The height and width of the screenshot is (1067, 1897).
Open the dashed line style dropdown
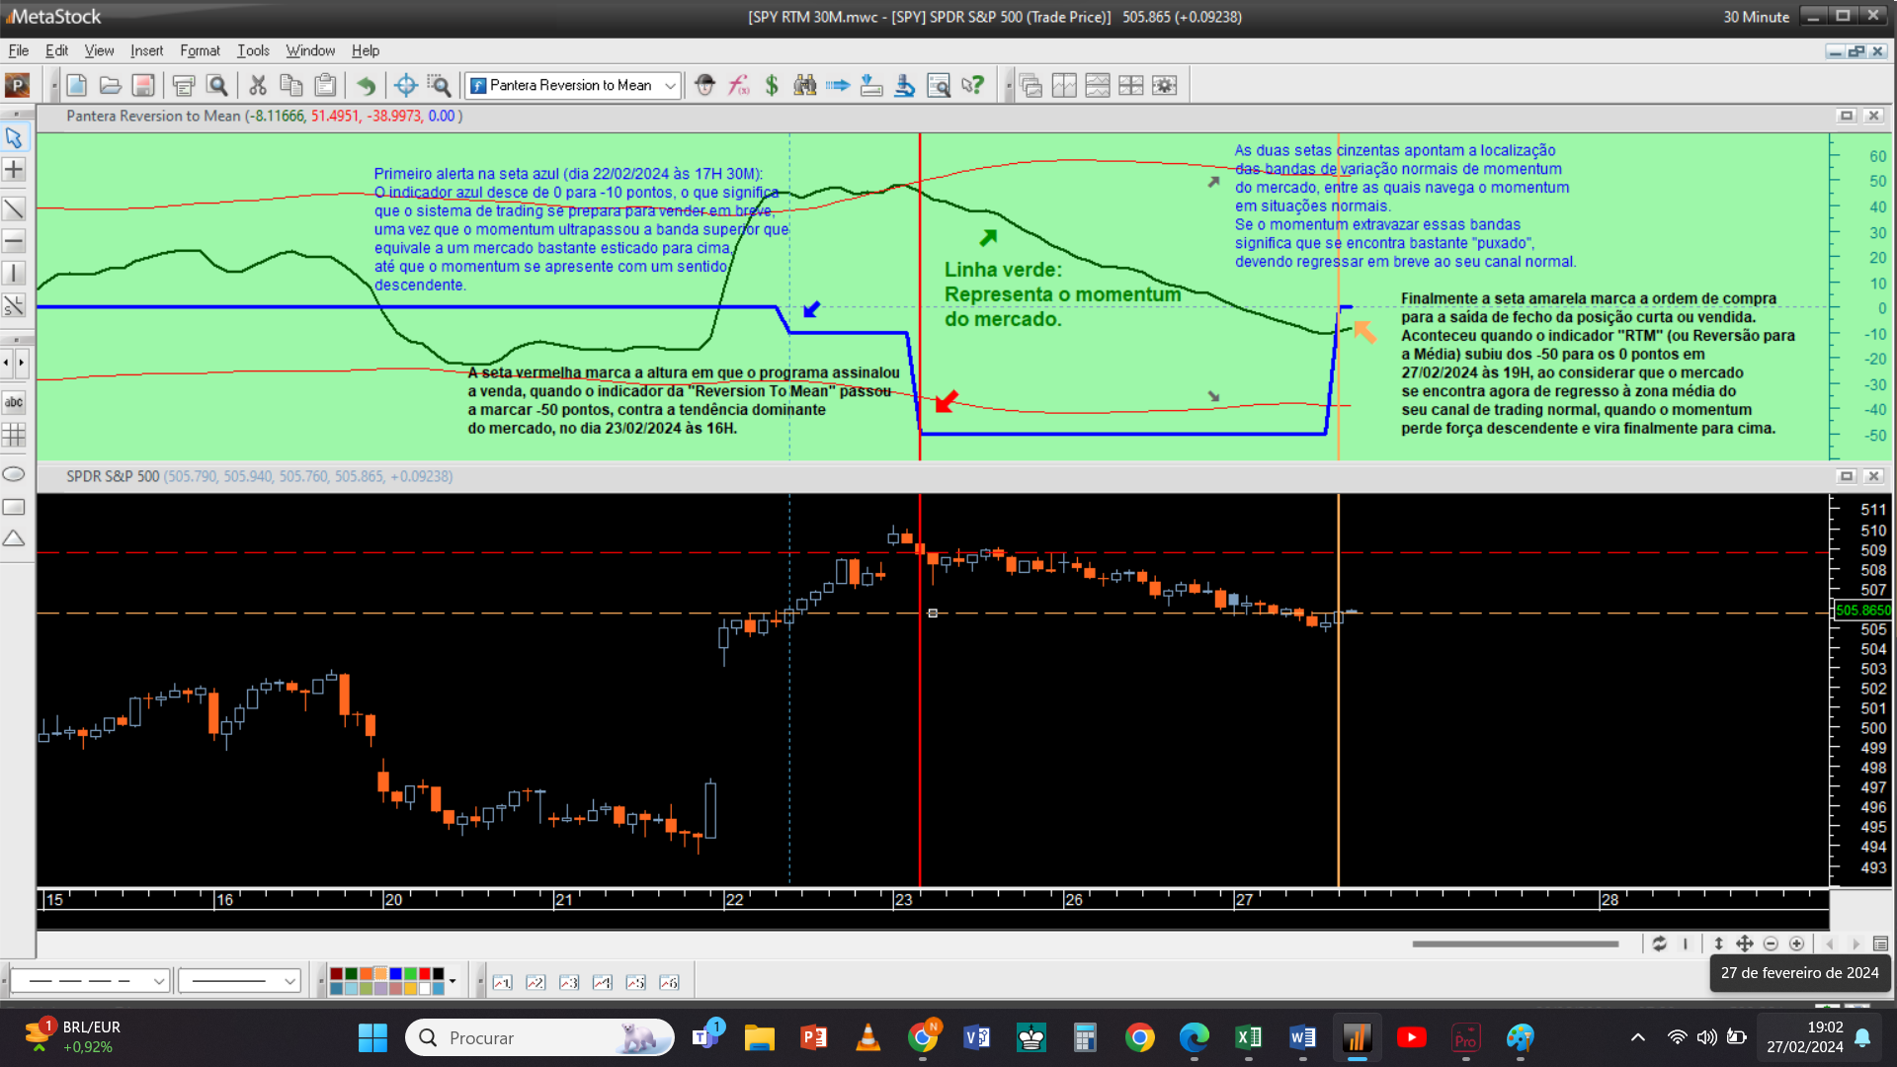pos(158,981)
